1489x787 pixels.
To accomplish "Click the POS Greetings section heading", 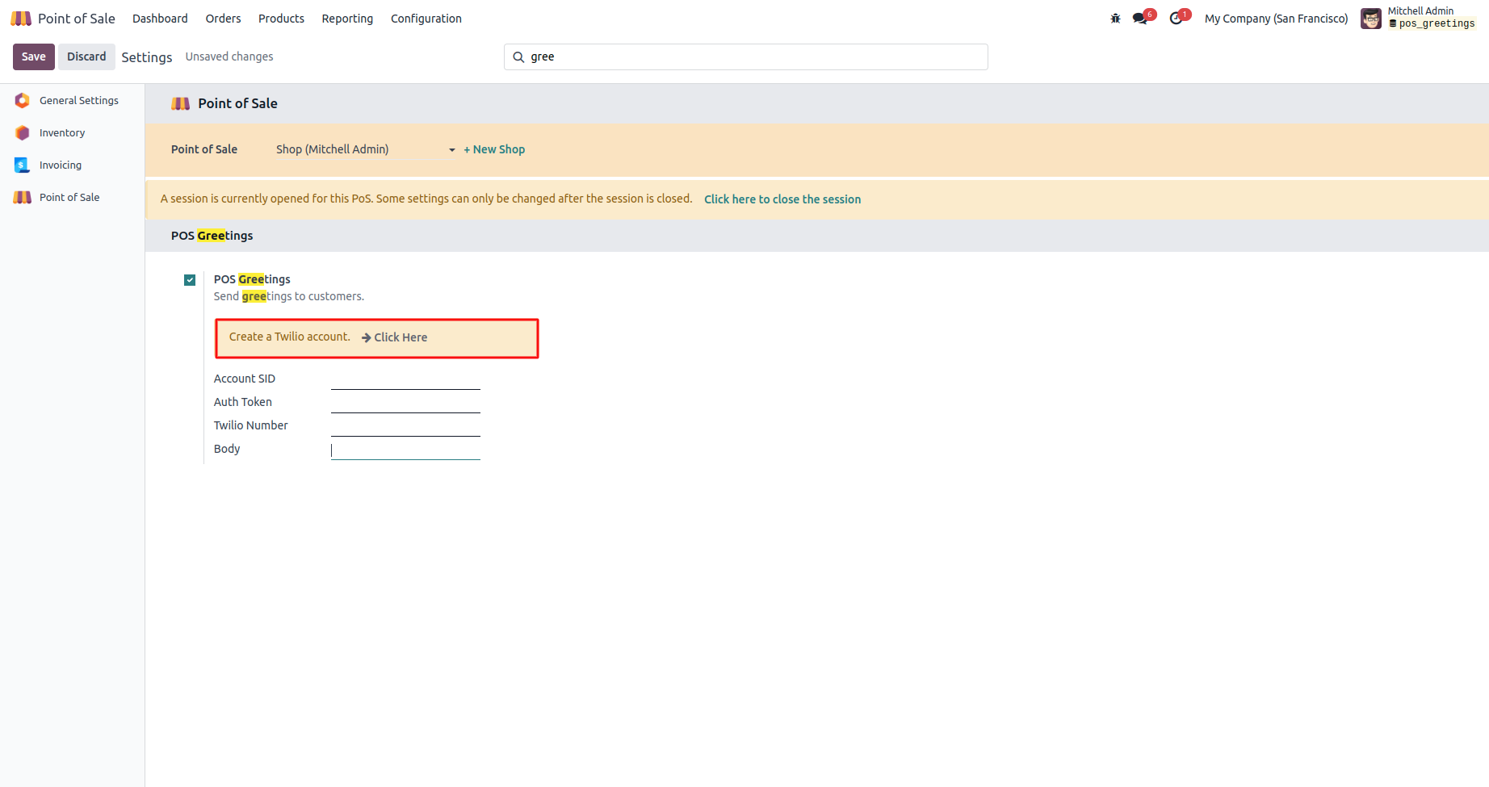I will [x=212, y=236].
